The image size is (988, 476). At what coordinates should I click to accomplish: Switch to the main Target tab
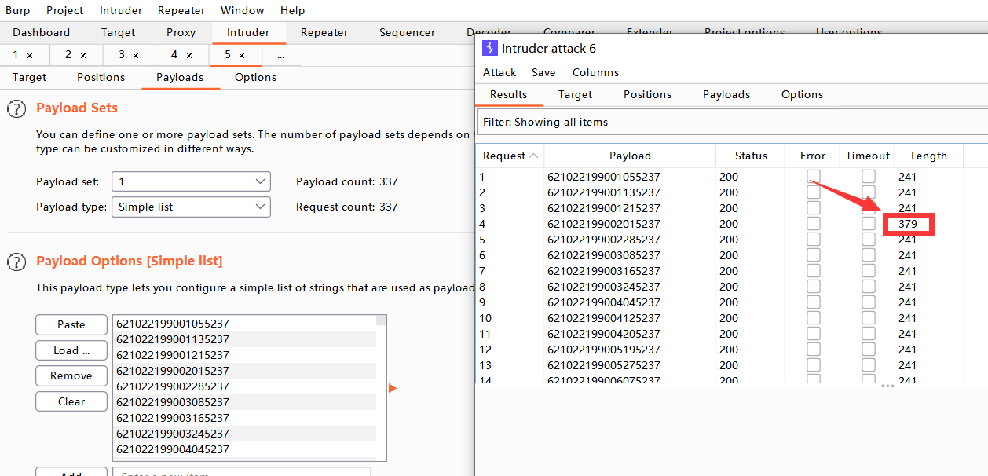click(x=119, y=32)
